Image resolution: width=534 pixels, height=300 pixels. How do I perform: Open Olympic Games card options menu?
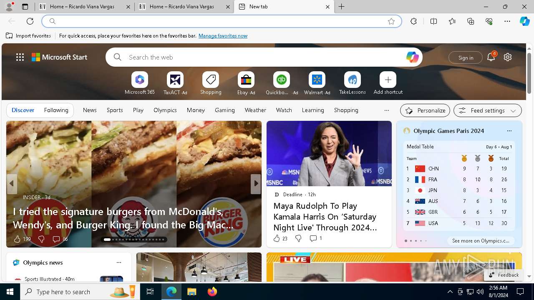pos(509,131)
